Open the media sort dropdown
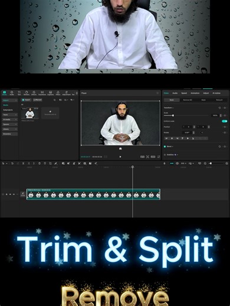This screenshot has width=230, height=306. (66, 100)
